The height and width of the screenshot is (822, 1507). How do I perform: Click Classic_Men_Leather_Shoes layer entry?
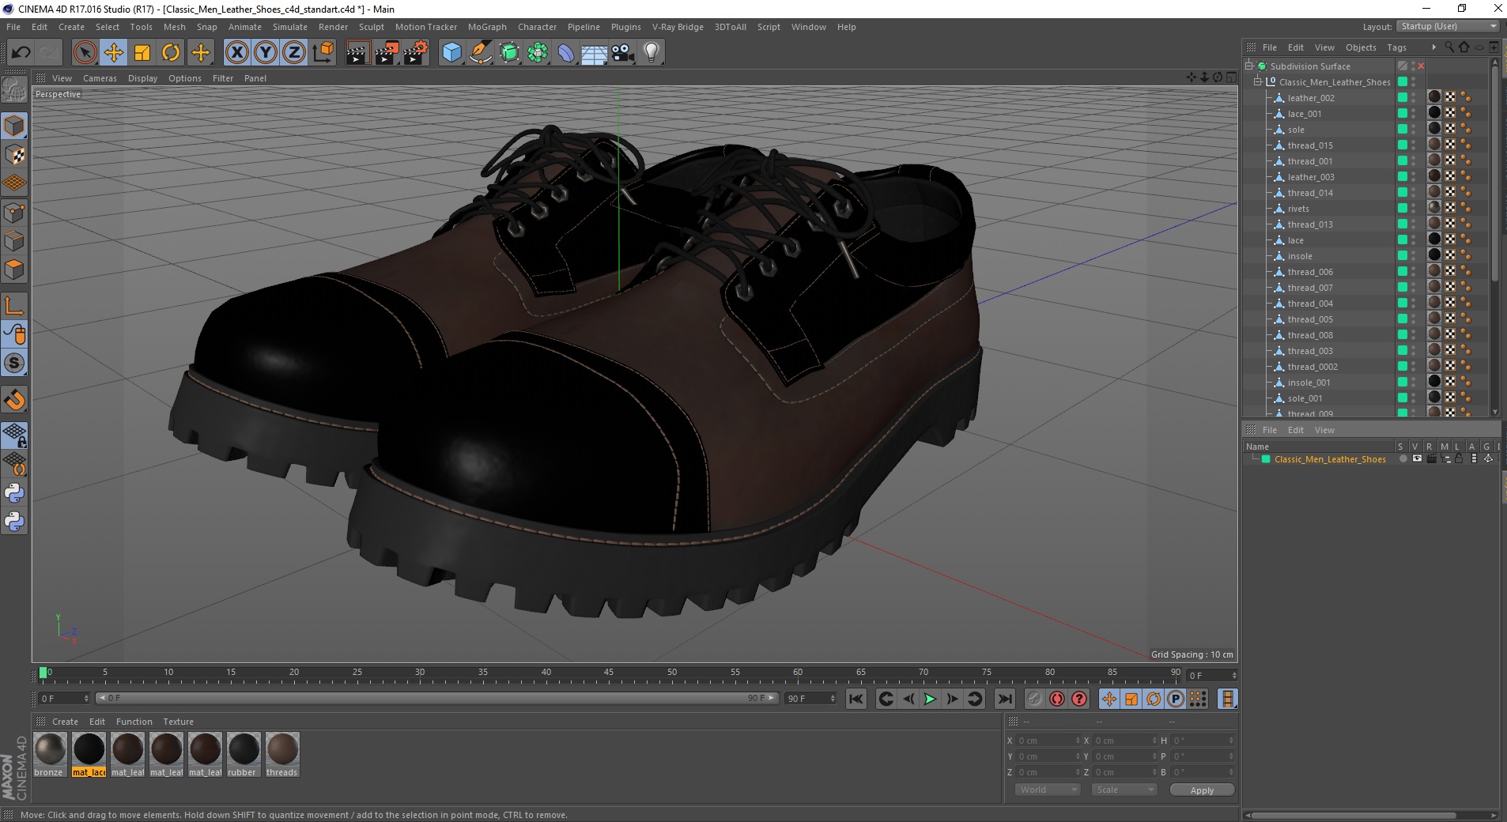[x=1329, y=459]
